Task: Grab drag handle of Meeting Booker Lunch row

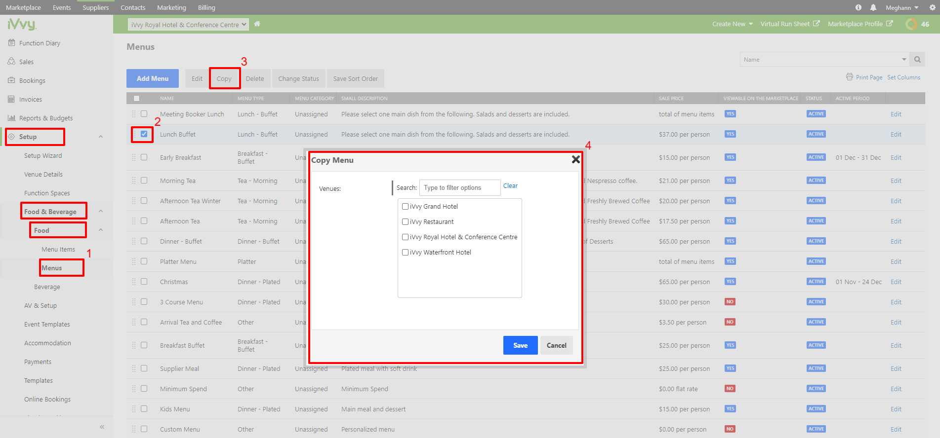Action: tap(133, 114)
